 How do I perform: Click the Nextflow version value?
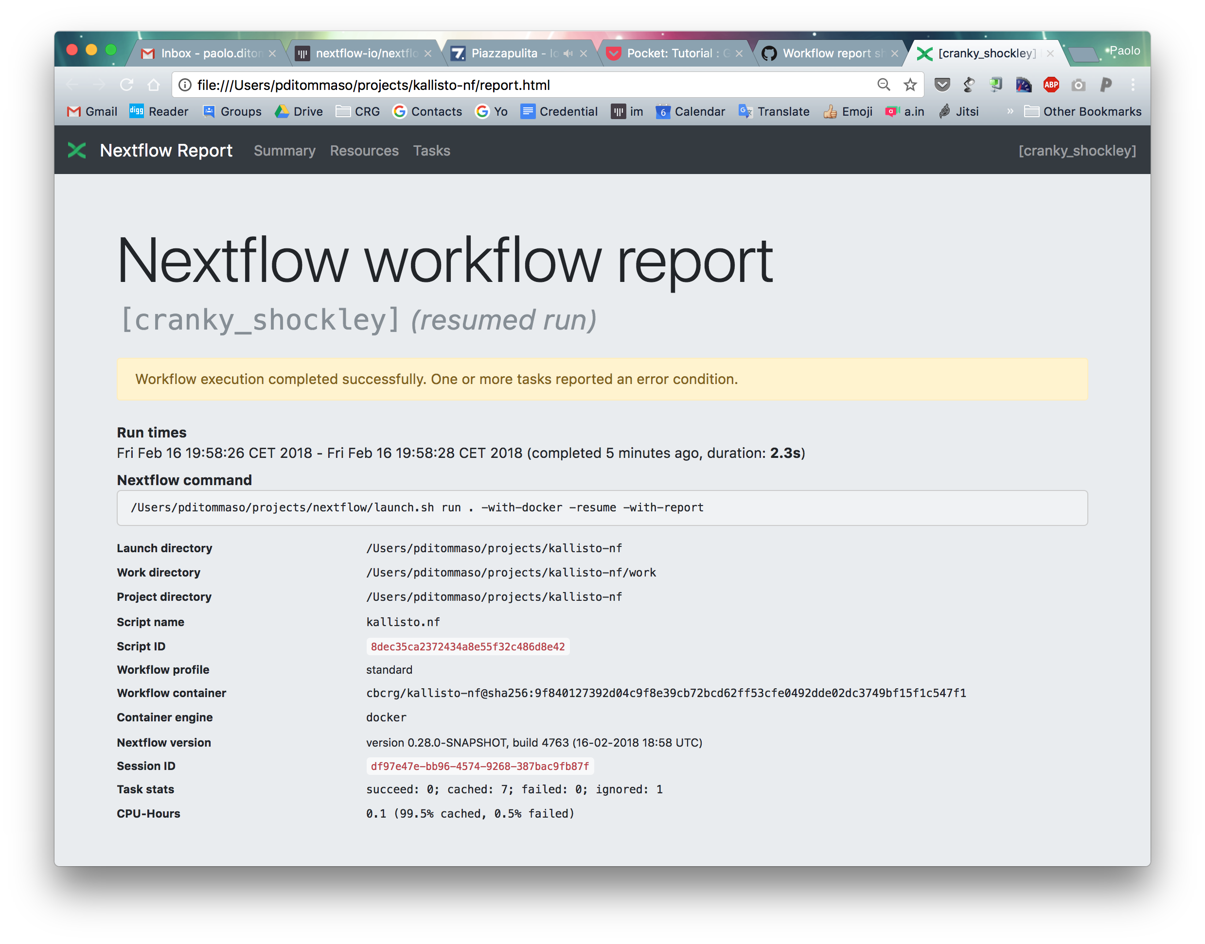[534, 742]
